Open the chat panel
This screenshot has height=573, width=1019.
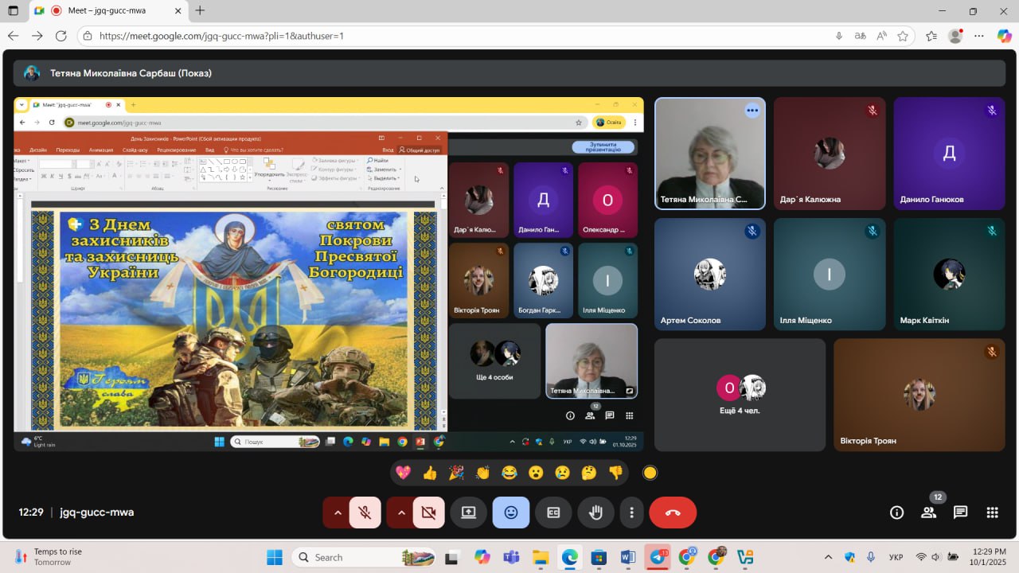(x=960, y=513)
